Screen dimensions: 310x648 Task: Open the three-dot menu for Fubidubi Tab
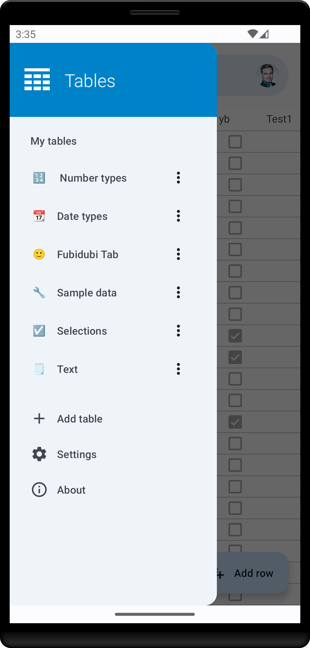point(178,254)
